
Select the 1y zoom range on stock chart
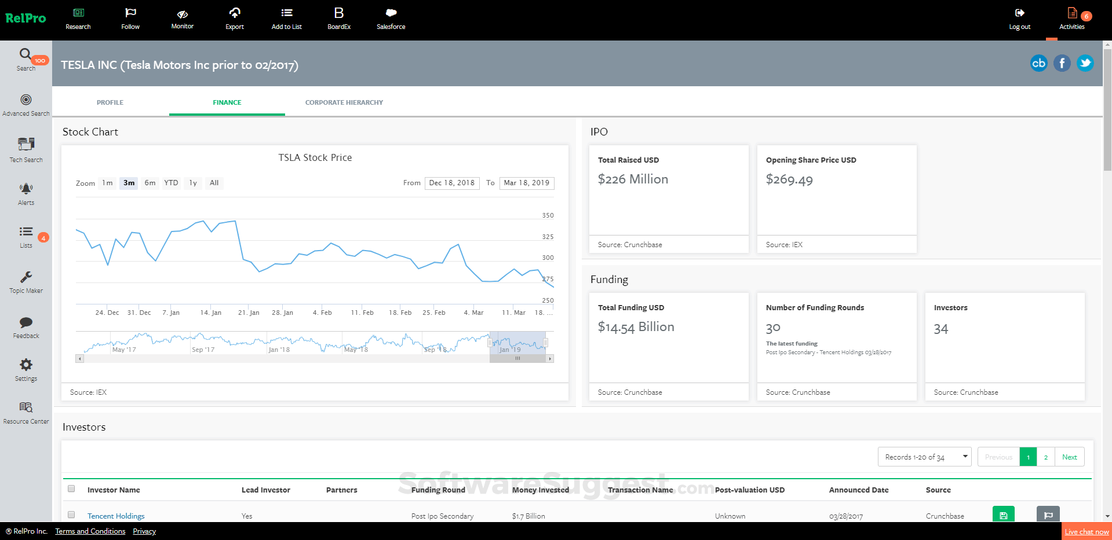192,183
